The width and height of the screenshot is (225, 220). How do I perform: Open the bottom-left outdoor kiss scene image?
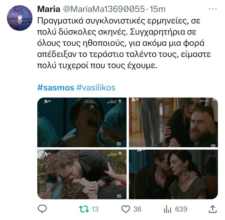coord(82,174)
